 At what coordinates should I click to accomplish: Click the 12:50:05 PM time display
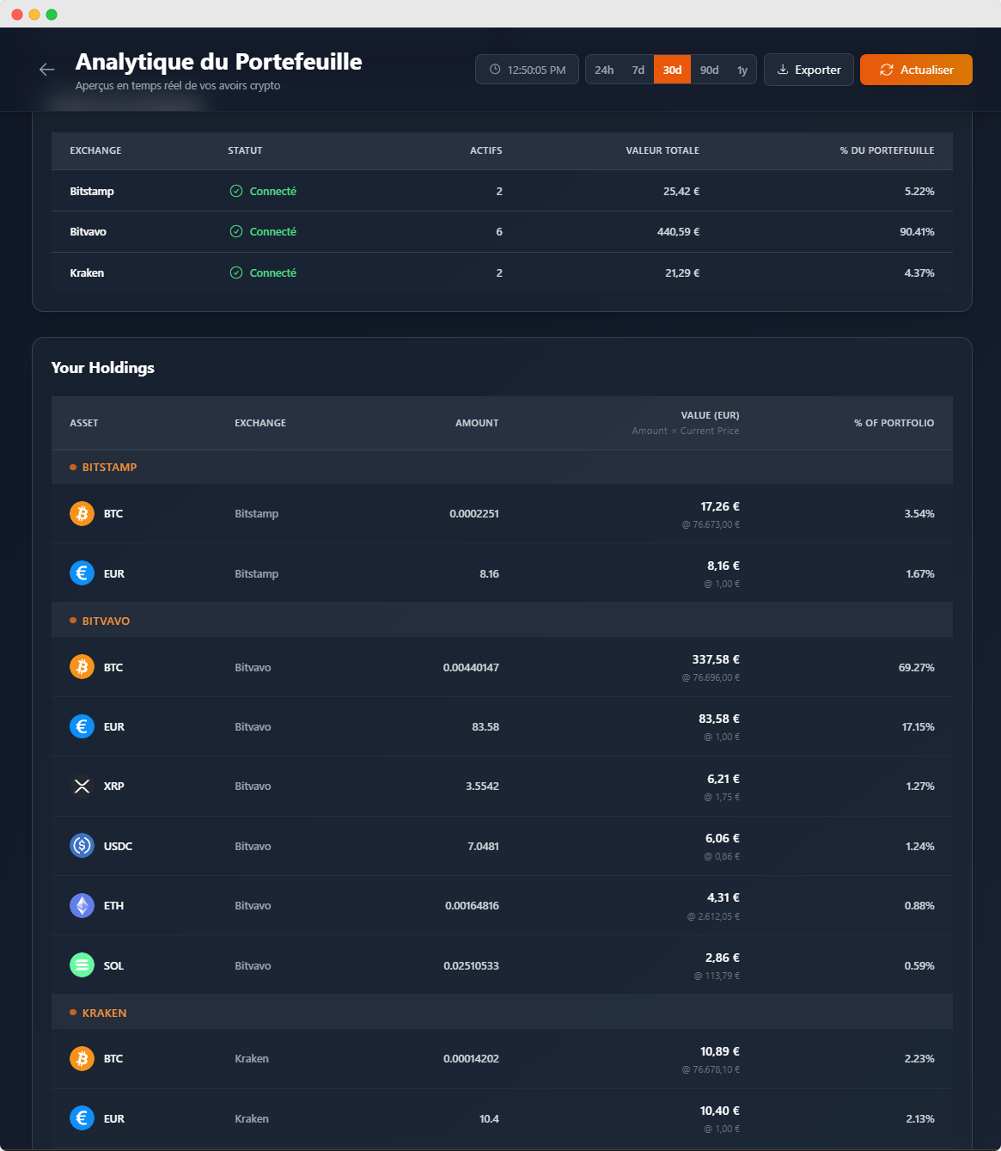(x=527, y=70)
